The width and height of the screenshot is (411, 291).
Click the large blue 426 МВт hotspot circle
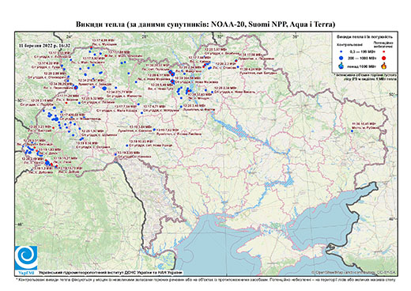56,119
